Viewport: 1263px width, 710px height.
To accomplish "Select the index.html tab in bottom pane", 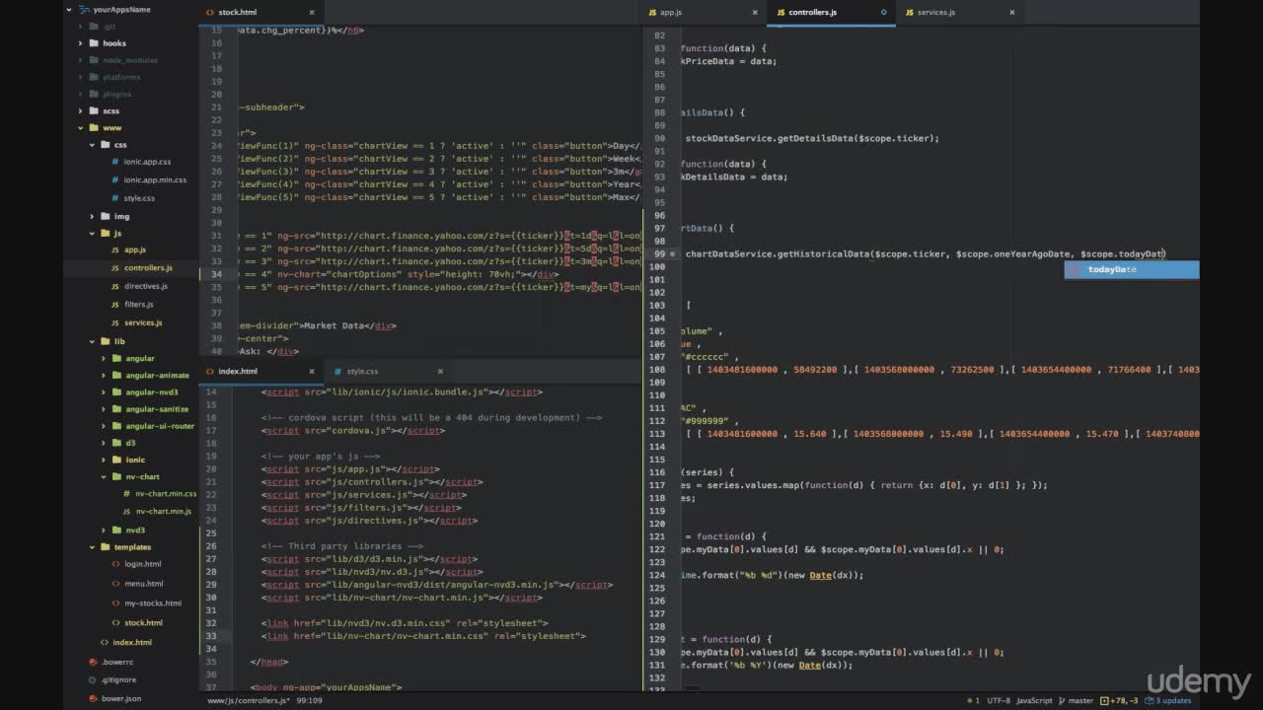I will [260, 371].
